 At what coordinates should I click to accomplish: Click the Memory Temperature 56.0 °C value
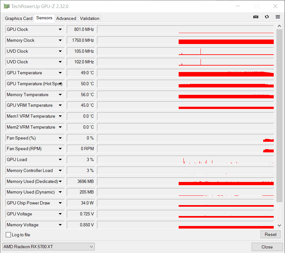pyautogui.click(x=81, y=95)
